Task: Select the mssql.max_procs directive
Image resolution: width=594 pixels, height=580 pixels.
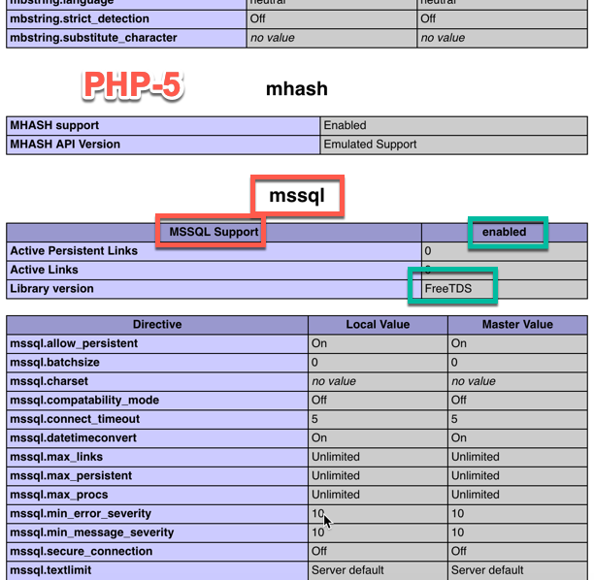Action: pos(157,495)
